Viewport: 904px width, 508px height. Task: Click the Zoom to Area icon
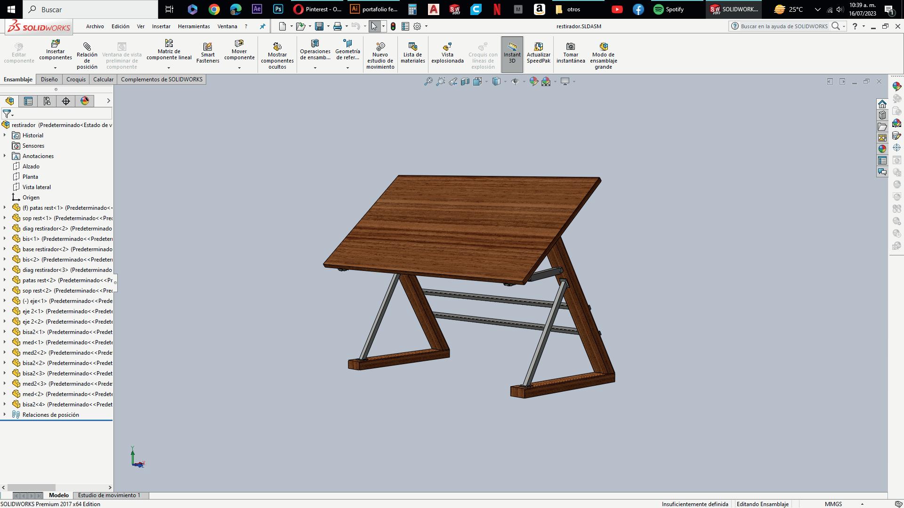440,81
